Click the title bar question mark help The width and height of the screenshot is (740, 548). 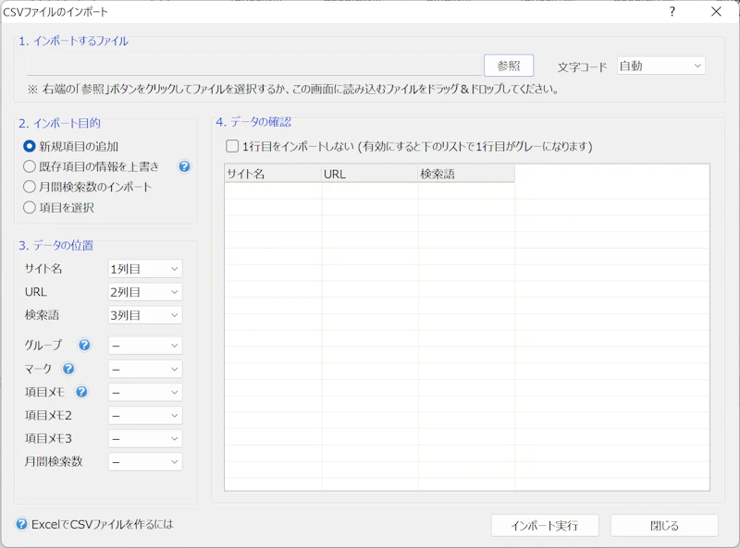click(x=672, y=11)
